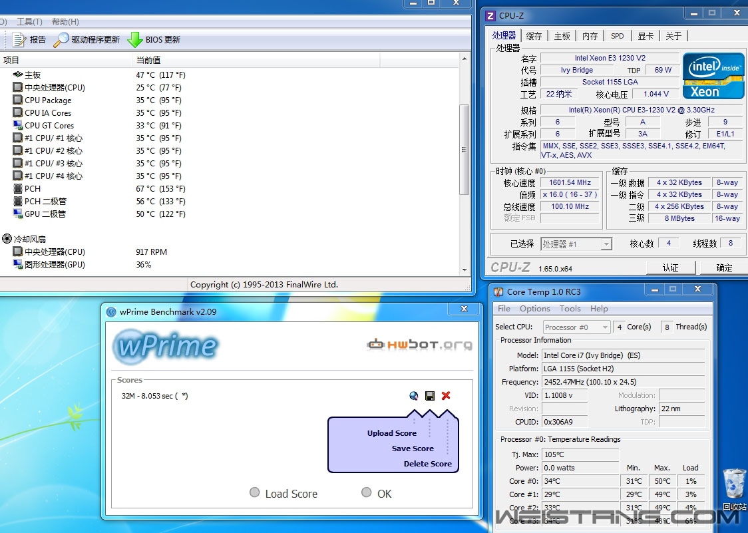
Task: Select the OK radio button in wPrime
Action: (367, 492)
